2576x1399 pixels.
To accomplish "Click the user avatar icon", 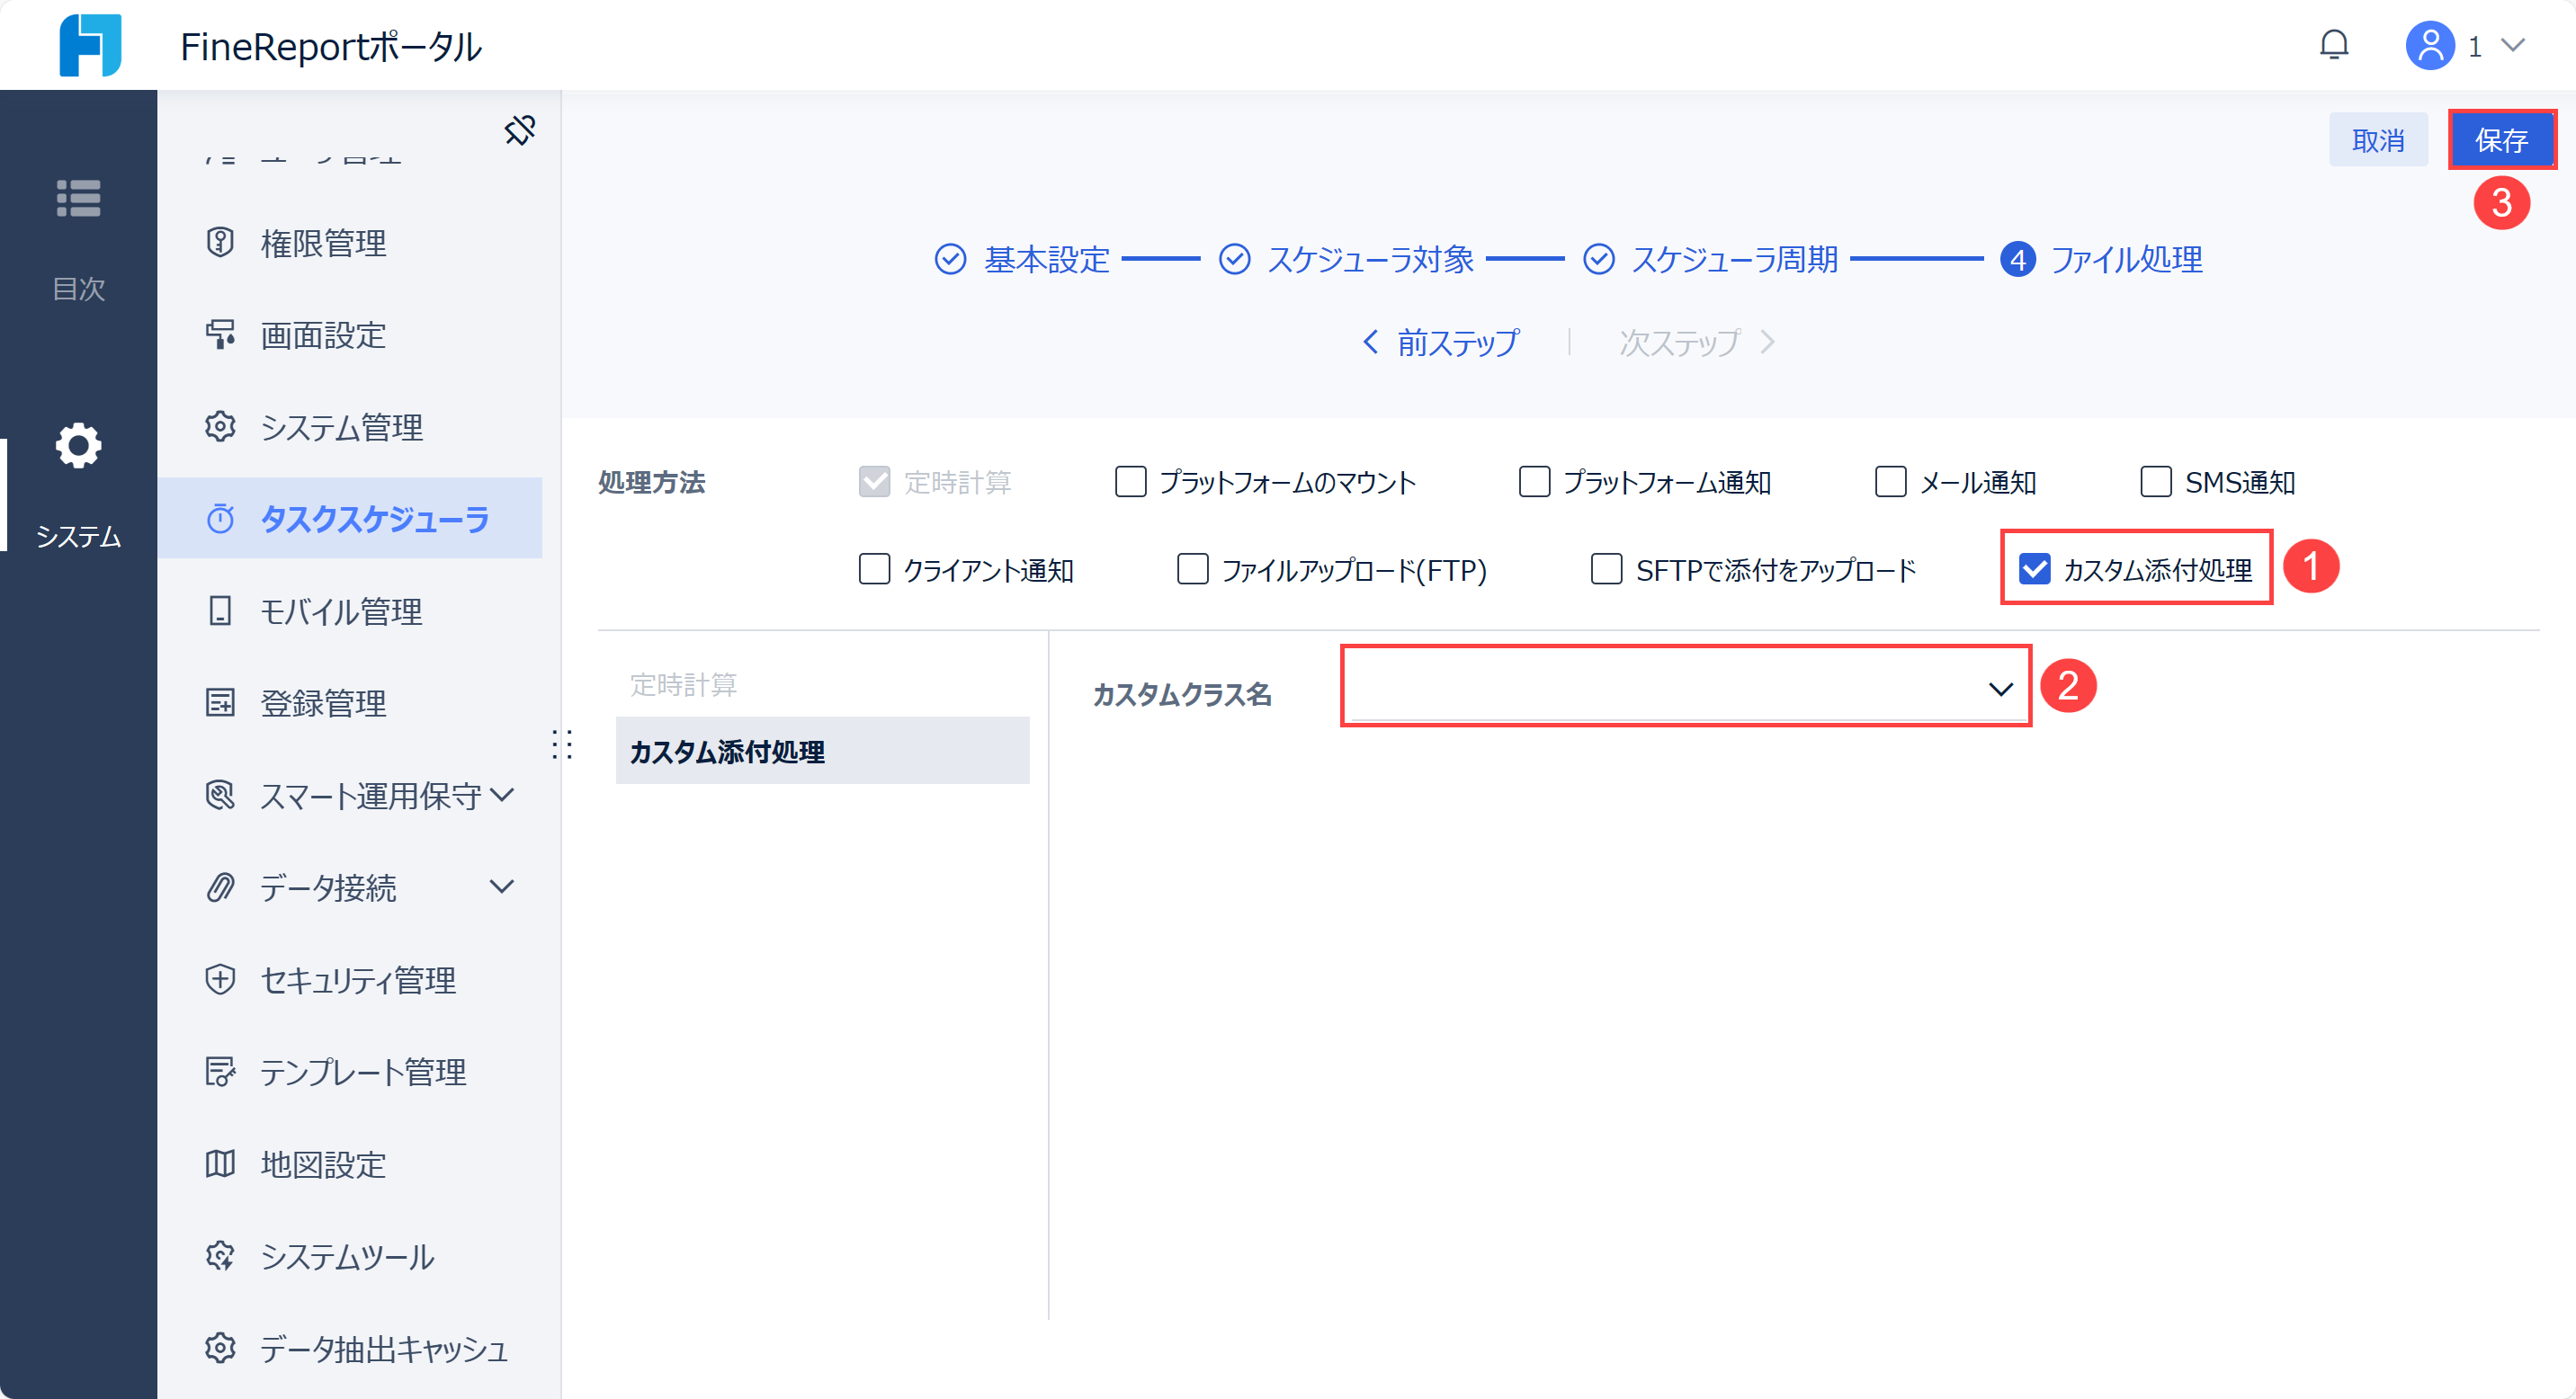I will (2429, 46).
